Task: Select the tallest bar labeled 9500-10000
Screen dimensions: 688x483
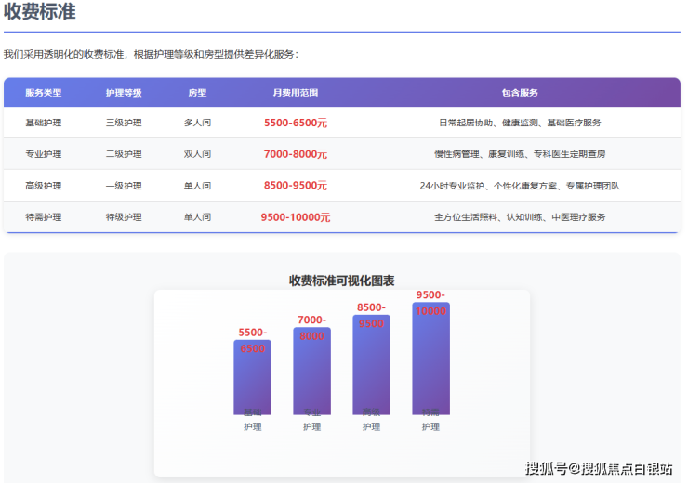Action: click(430, 362)
